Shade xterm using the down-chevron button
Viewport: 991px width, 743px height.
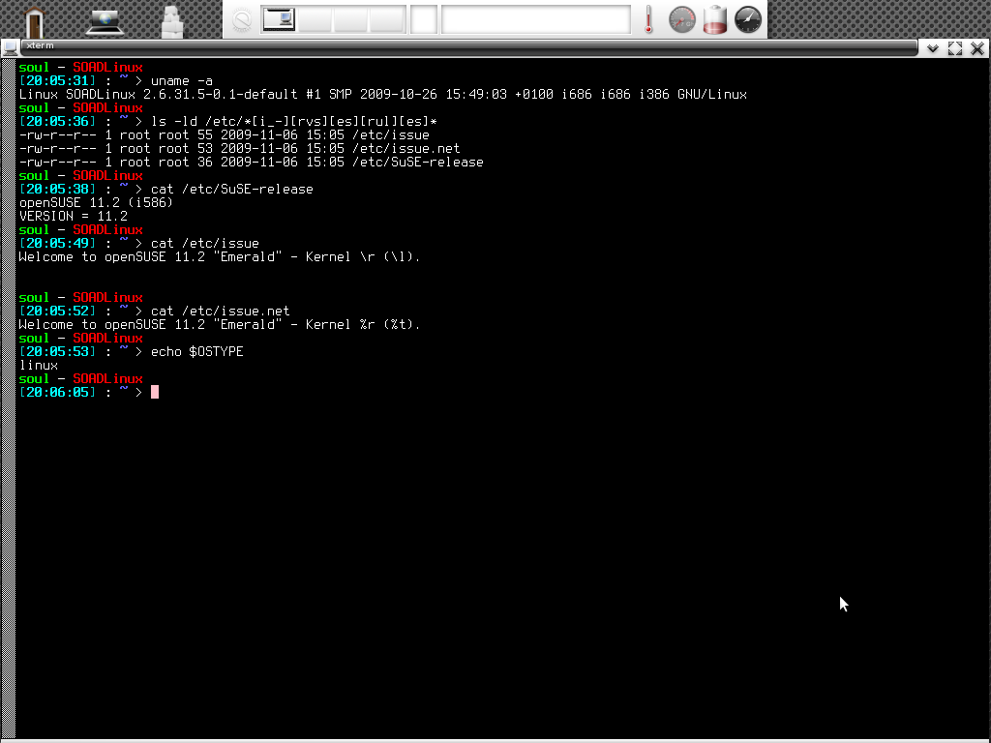933,48
